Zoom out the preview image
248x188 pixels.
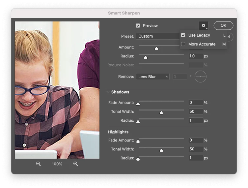(39, 164)
